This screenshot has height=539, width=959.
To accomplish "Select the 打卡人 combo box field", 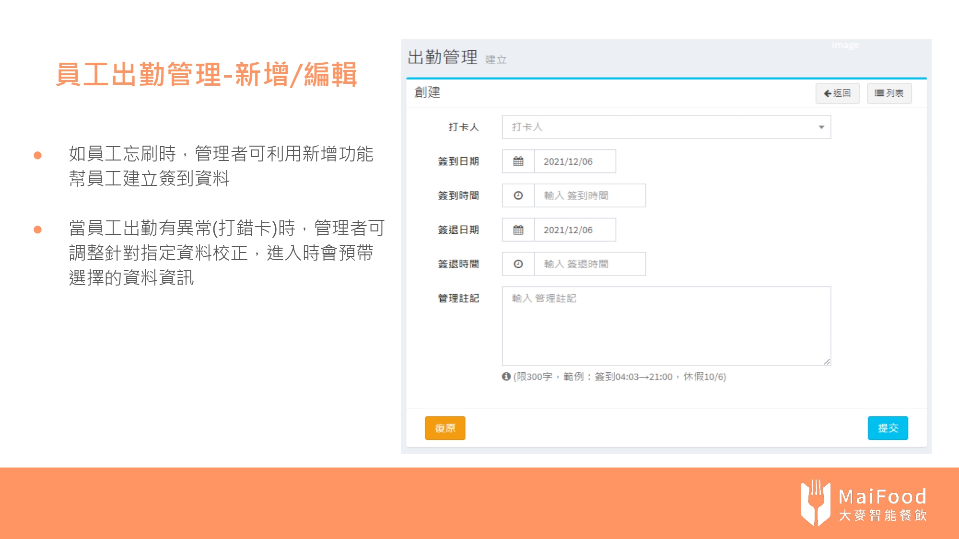I will [657, 127].
